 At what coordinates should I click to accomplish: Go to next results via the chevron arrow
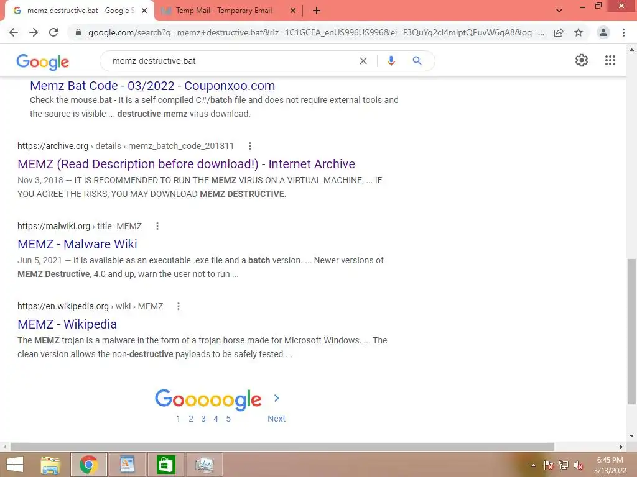[x=276, y=398]
